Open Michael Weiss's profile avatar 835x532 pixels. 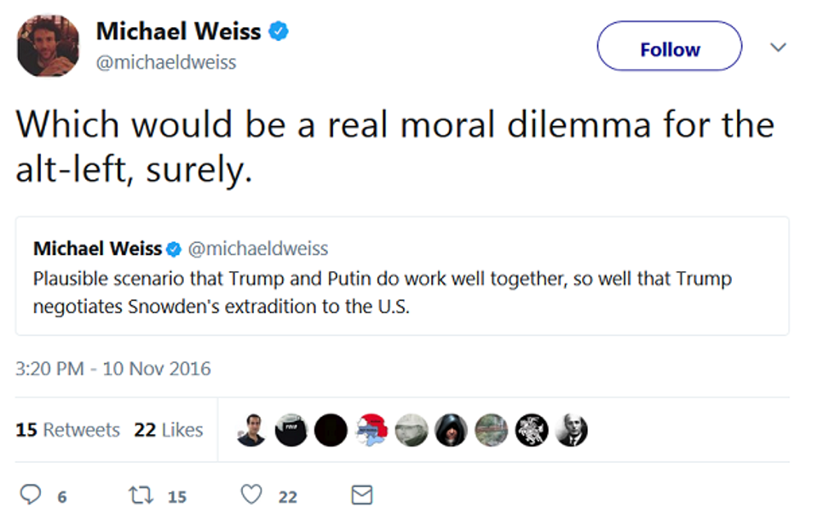tap(48, 46)
